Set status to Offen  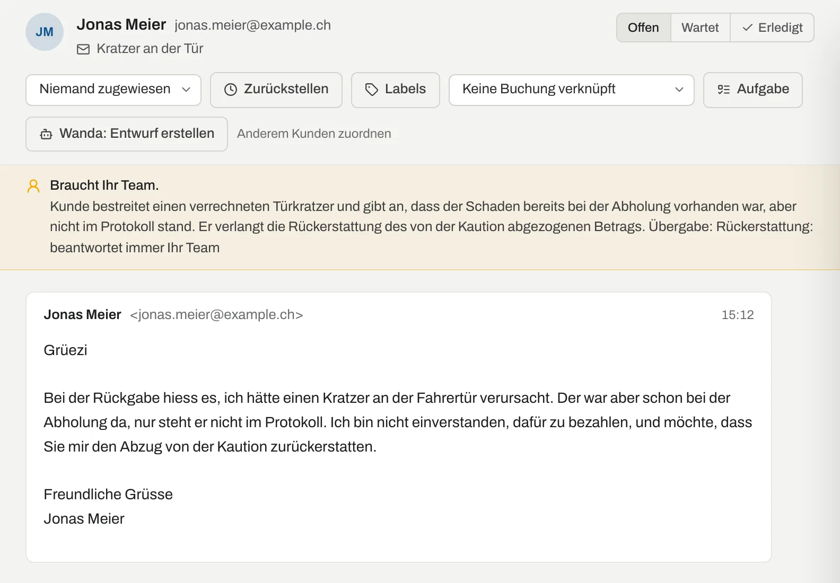[643, 28]
